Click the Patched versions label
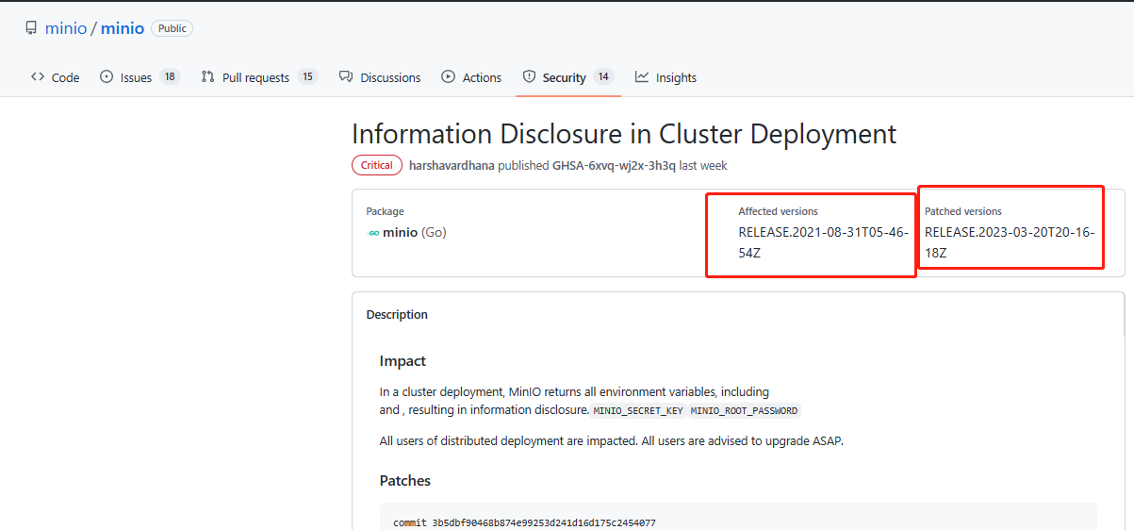Viewport: 1134px width, 530px height. click(963, 211)
